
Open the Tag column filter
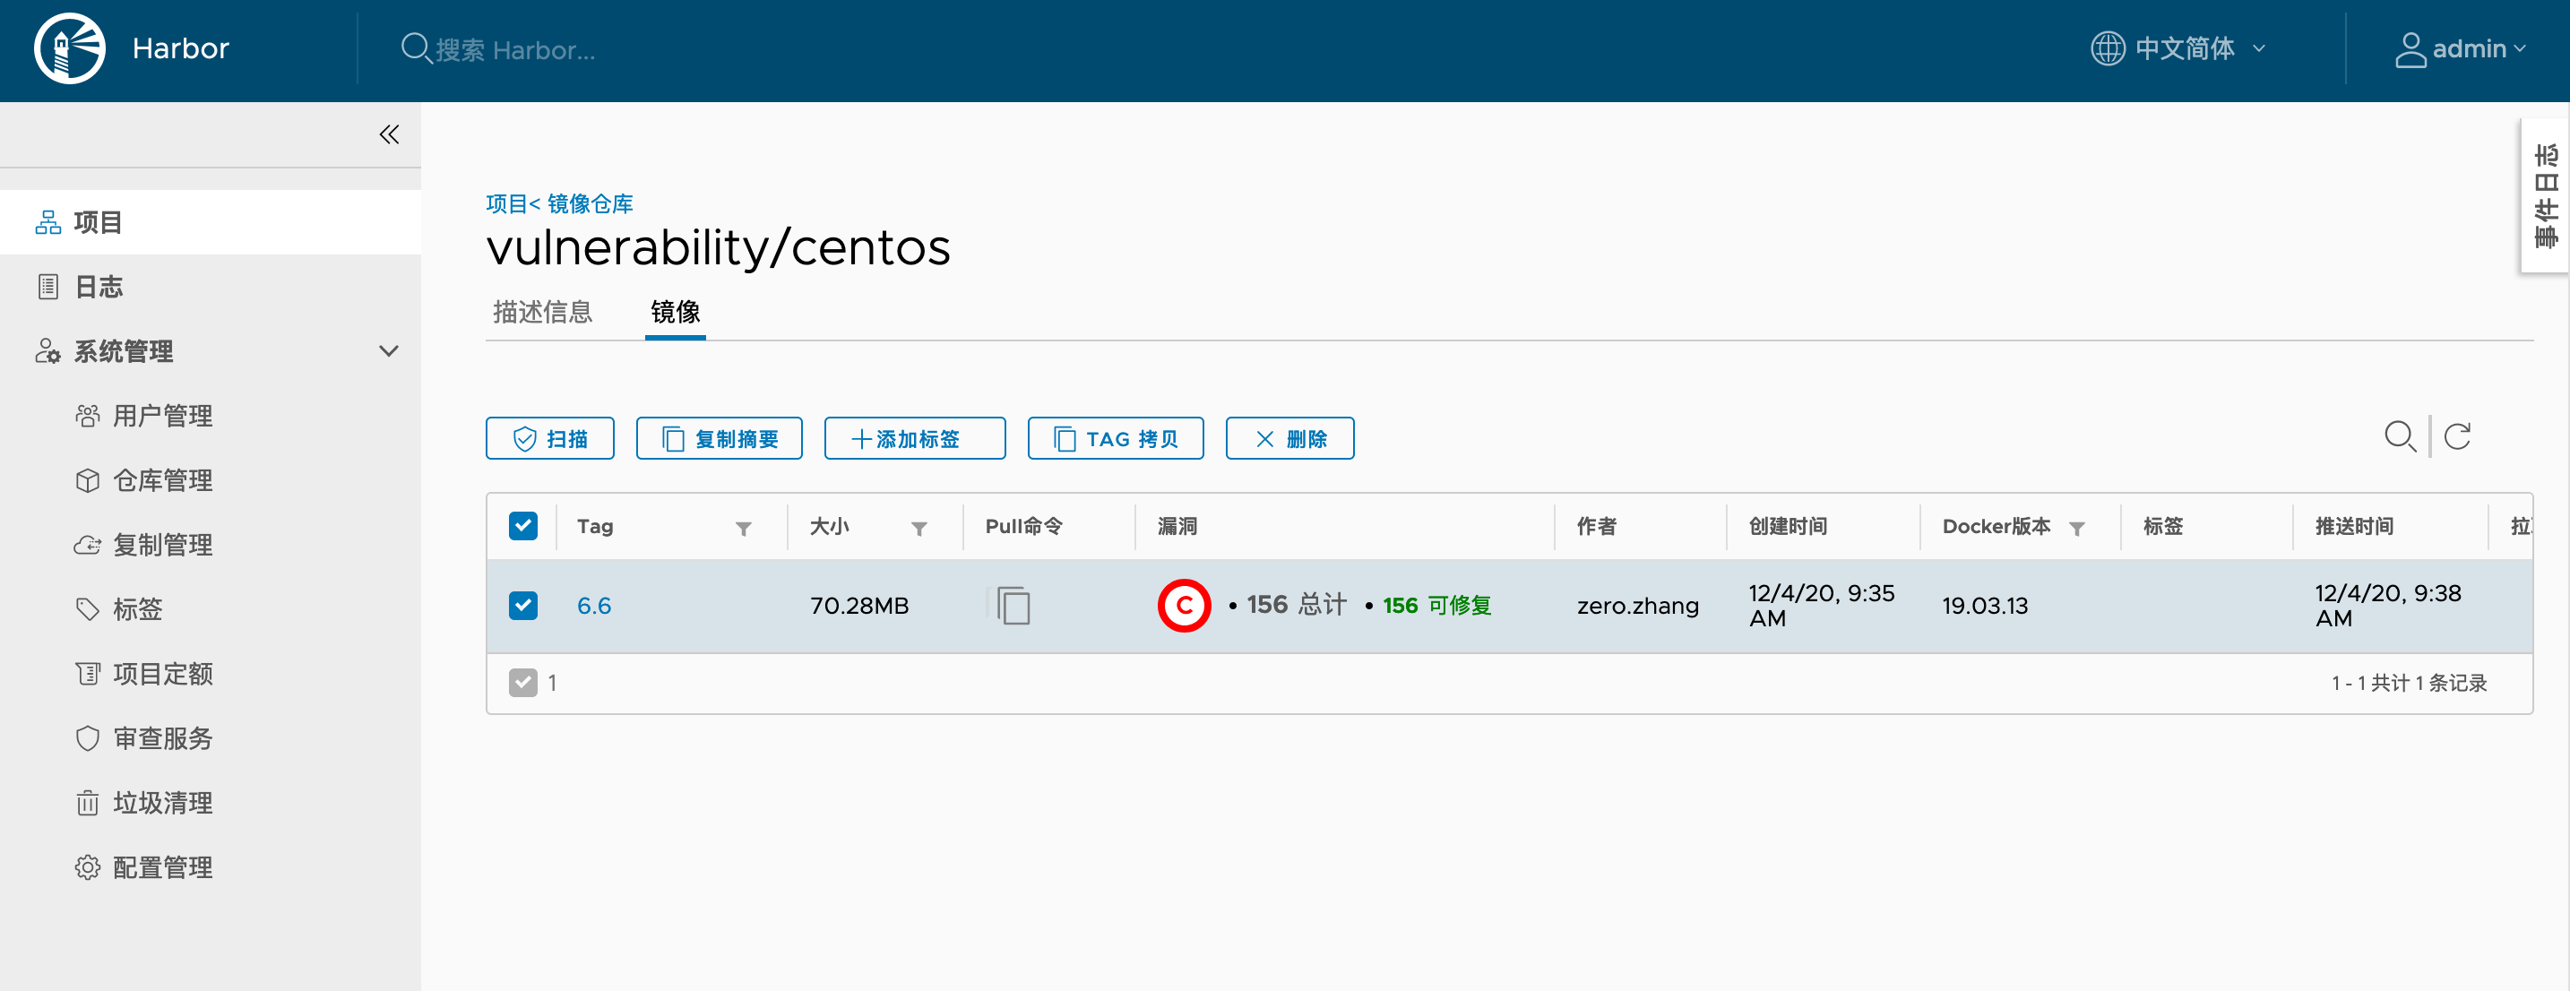point(743,528)
